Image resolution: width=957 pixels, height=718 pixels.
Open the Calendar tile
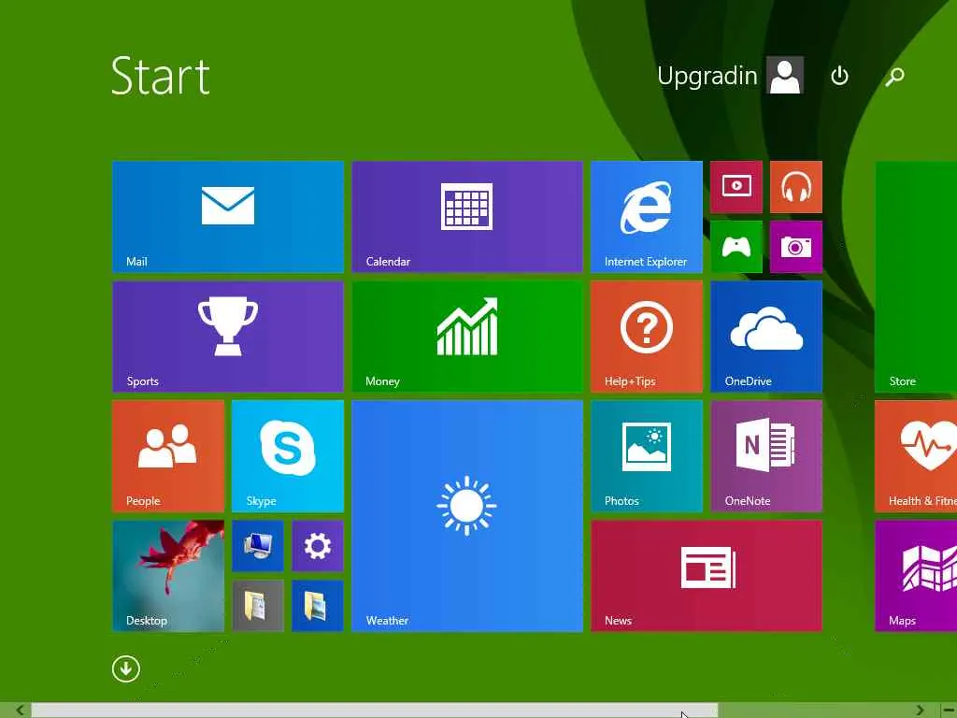[x=467, y=217]
